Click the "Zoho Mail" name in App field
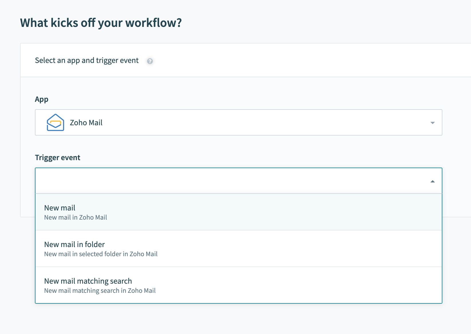 tap(86, 123)
